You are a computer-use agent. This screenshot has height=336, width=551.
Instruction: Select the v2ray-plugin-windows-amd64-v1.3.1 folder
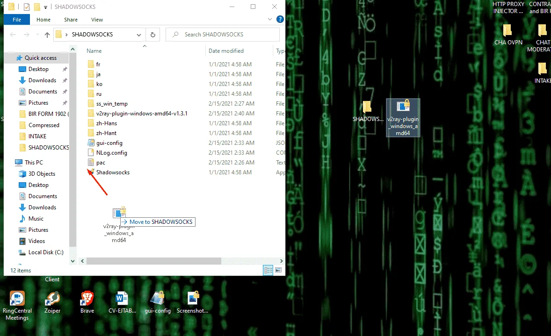(x=142, y=114)
